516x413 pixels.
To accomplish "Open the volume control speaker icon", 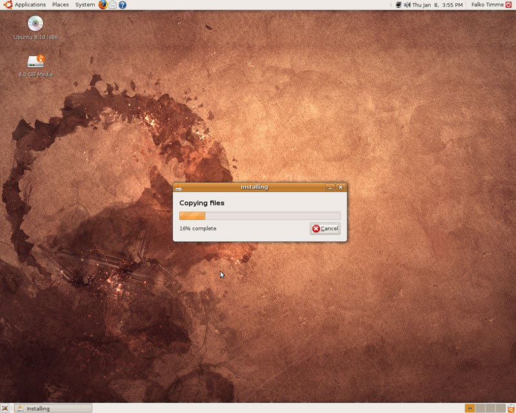I will tap(407, 5).
